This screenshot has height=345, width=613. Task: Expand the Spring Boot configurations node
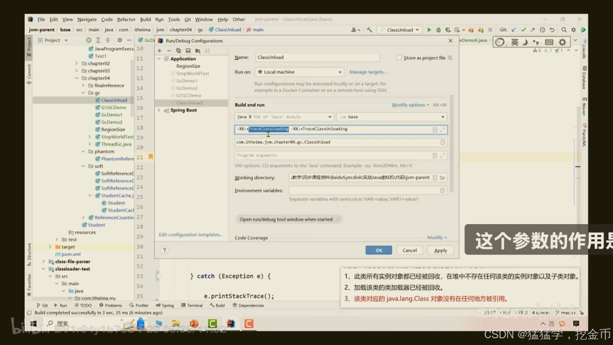tap(159, 110)
